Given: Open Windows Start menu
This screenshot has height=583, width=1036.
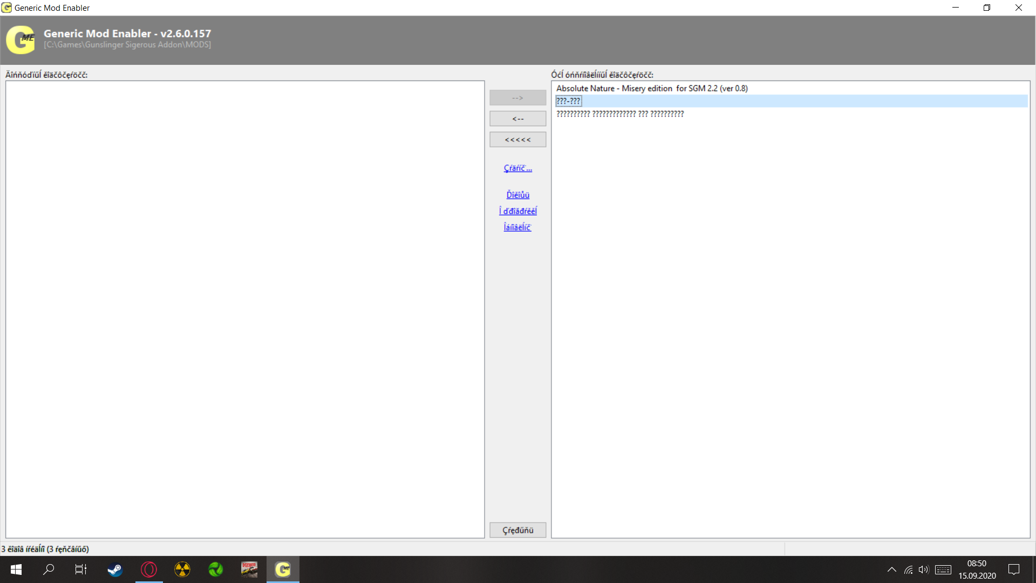Looking at the screenshot, I should coord(16,570).
